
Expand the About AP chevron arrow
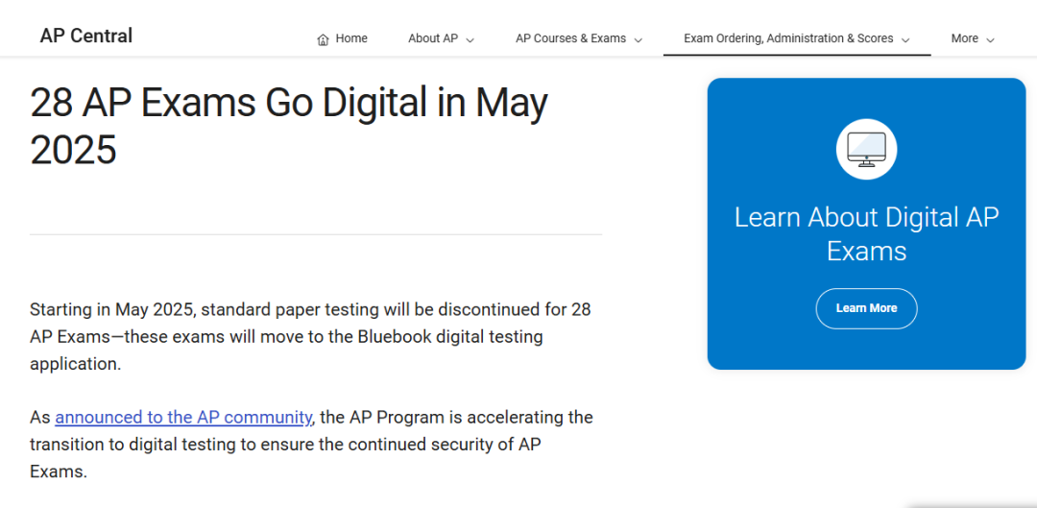[470, 39]
